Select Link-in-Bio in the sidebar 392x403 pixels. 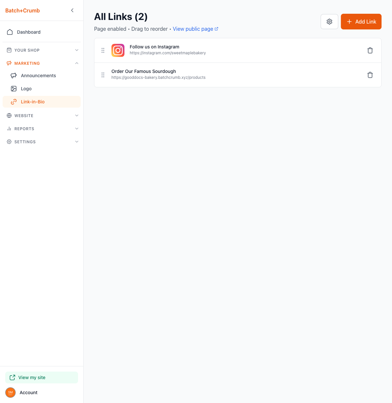click(x=33, y=102)
